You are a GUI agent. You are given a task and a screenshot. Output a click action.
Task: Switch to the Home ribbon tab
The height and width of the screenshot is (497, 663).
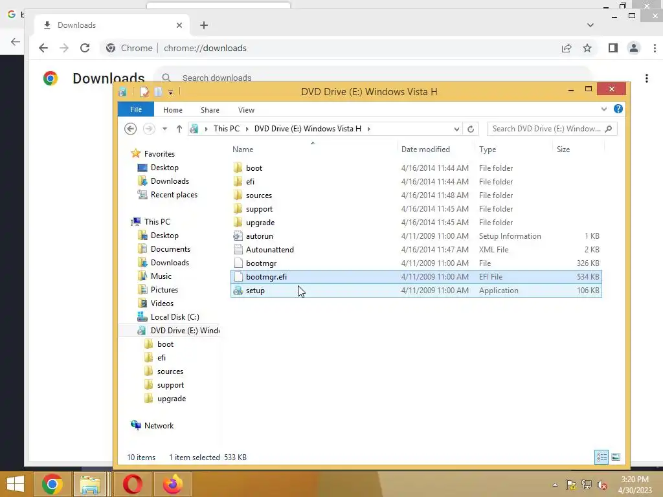point(172,110)
